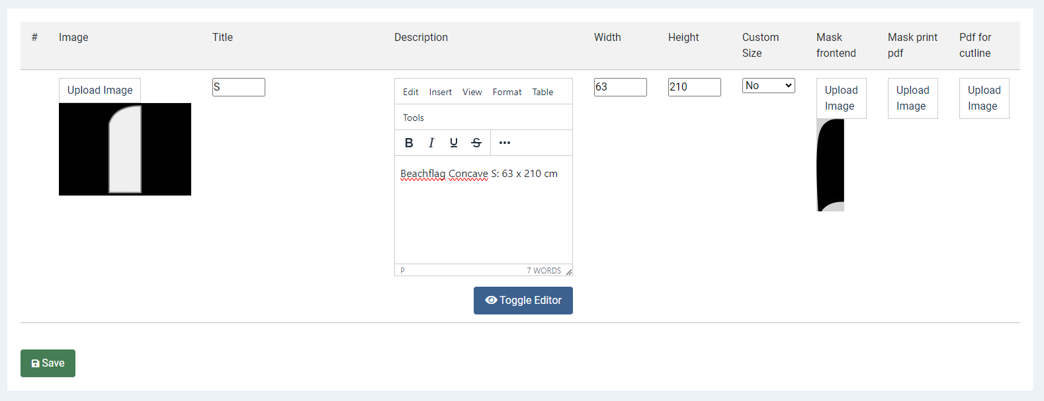Open the View menu in editor
This screenshot has width=1044, height=401.
coord(472,92)
